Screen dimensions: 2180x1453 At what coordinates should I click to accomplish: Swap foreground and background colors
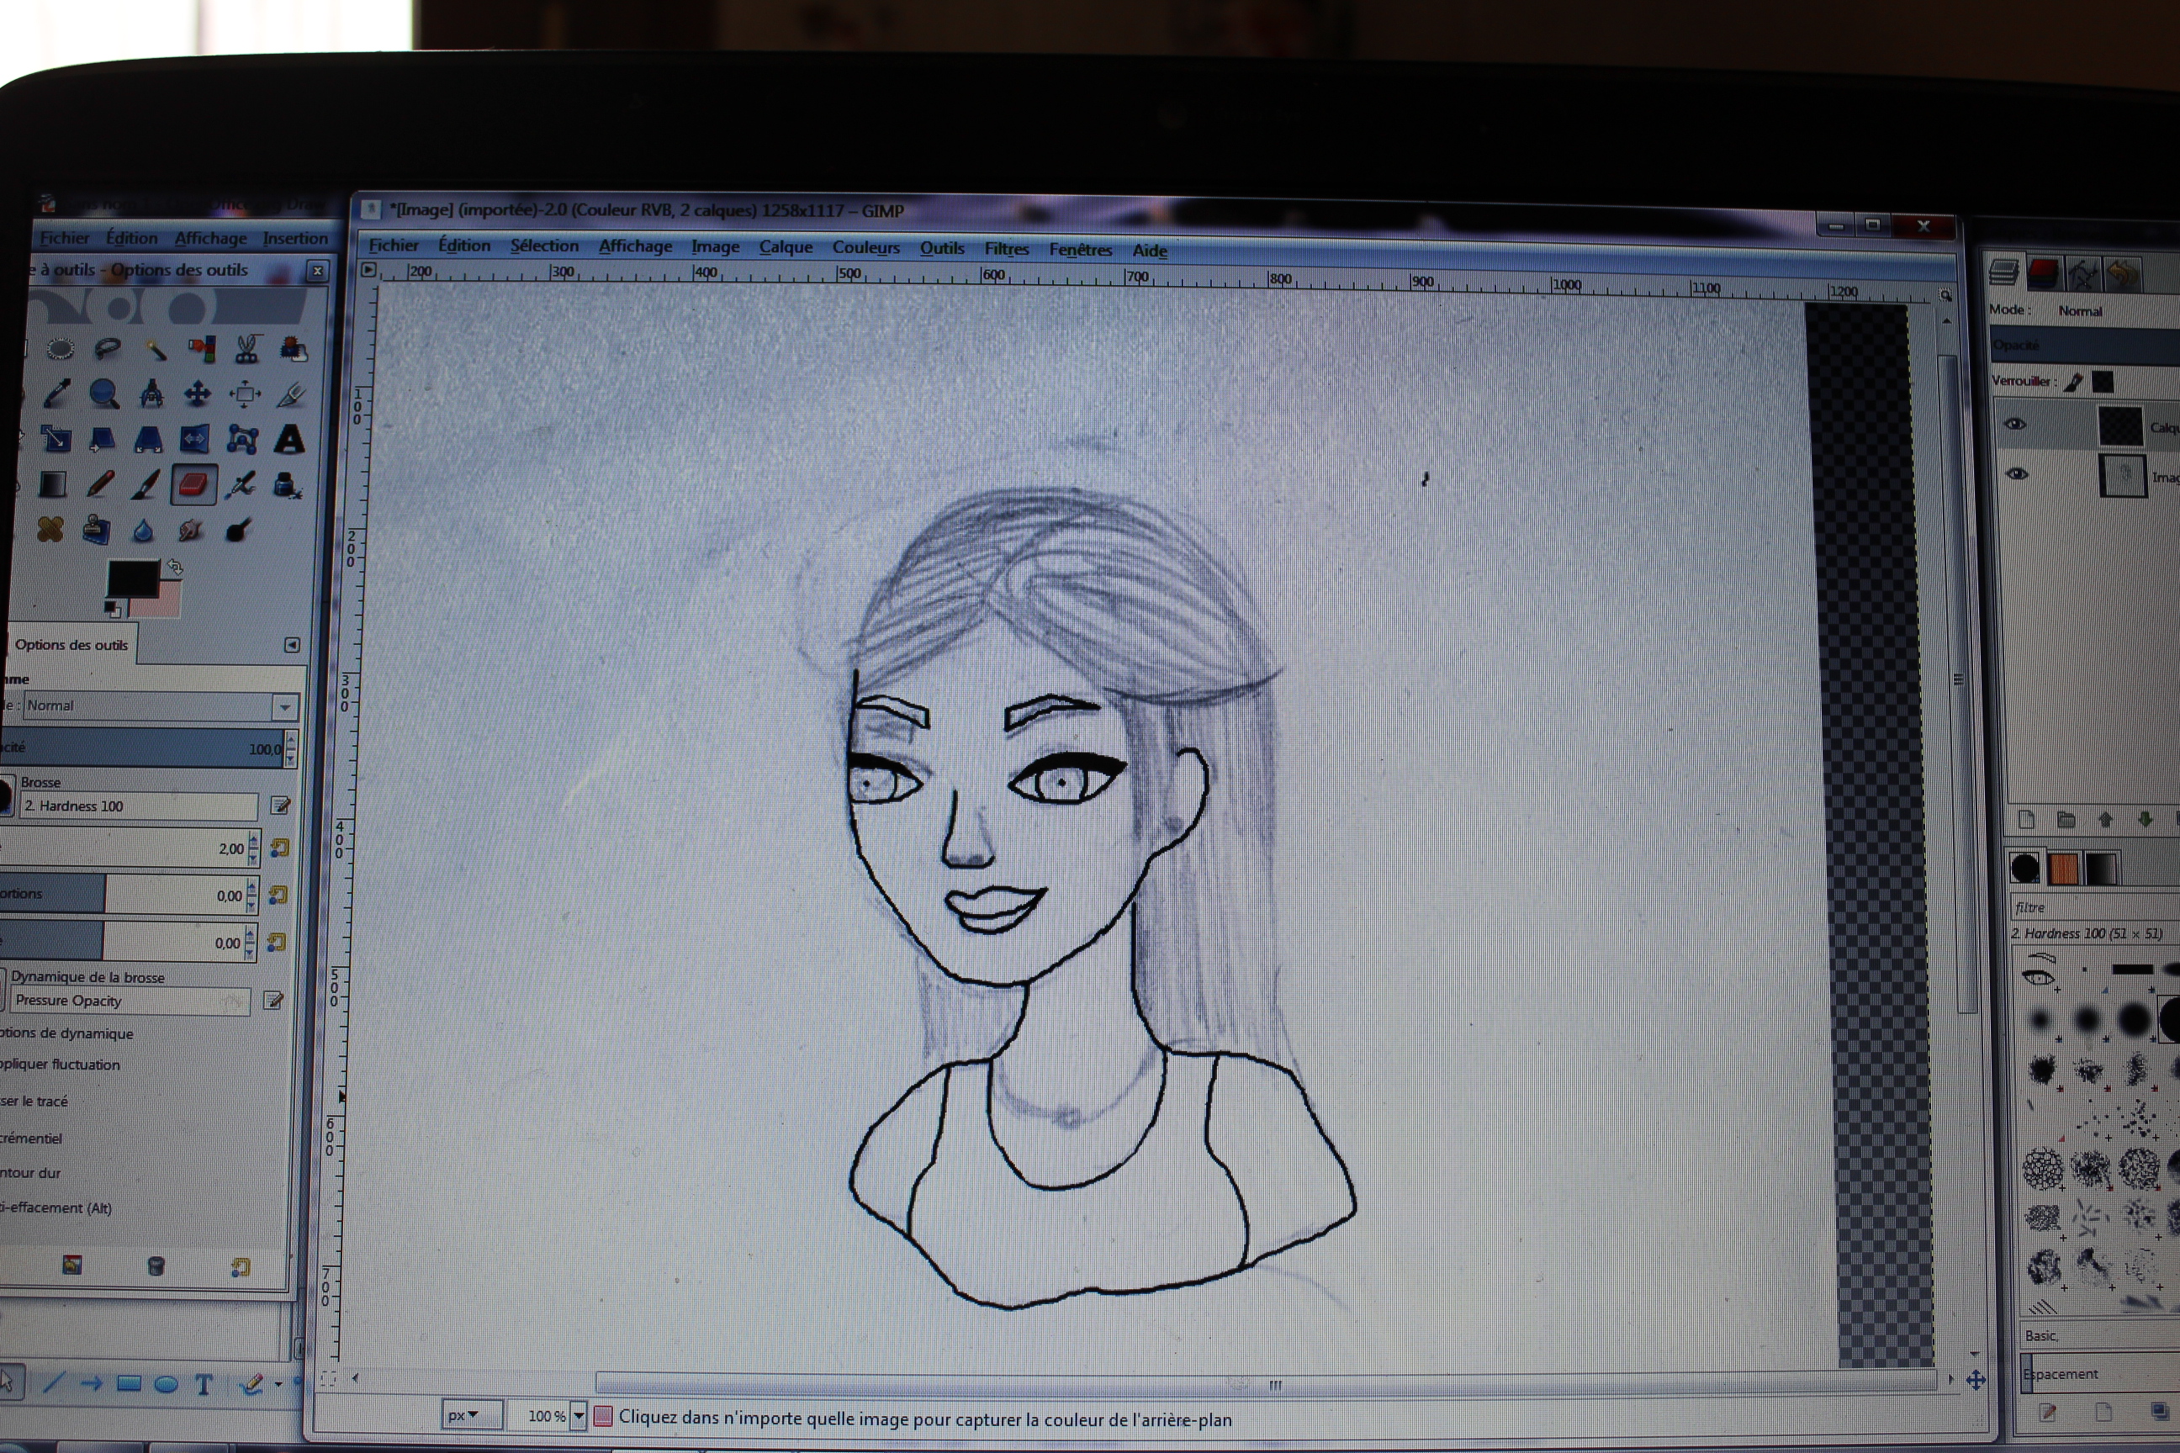point(174,566)
